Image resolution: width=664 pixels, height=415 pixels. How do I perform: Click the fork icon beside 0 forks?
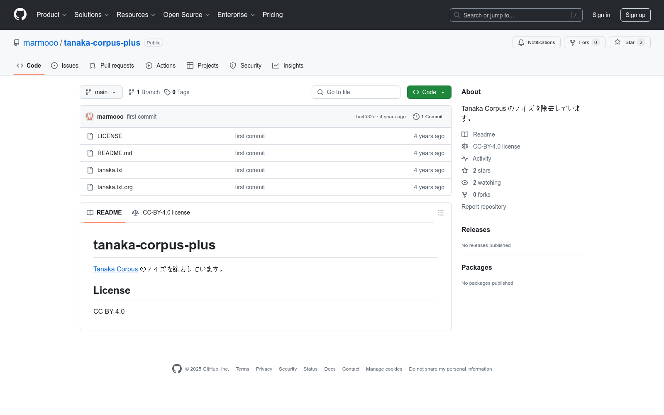[465, 195]
